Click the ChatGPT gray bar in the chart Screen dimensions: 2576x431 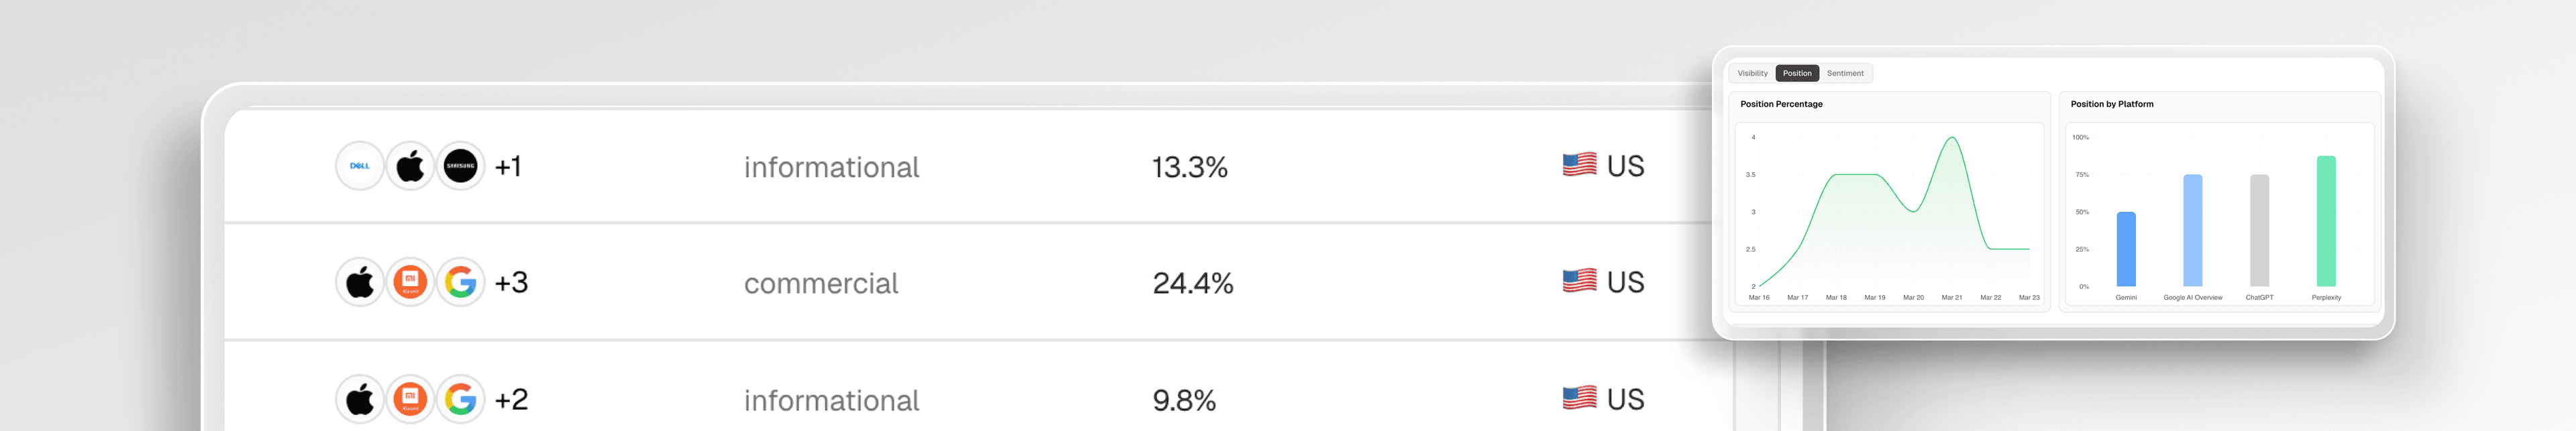[2259, 231]
